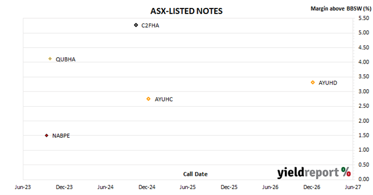This screenshot has height=195, width=373.
Task: Select the AYUHC data label text
Action: [164, 99]
